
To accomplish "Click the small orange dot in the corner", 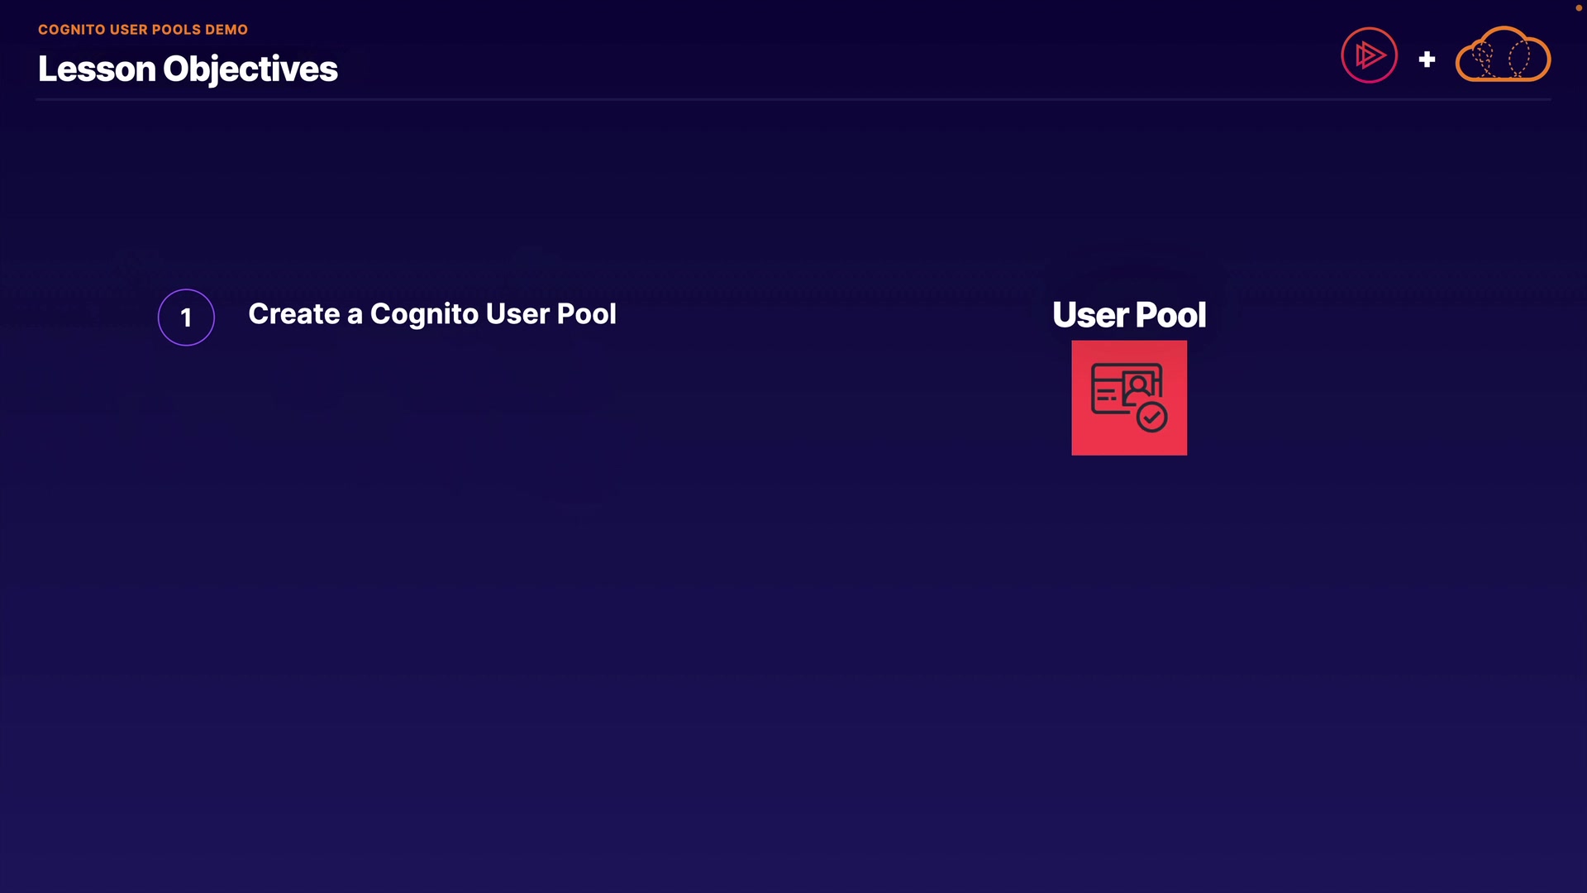I will click(x=1578, y=8).
